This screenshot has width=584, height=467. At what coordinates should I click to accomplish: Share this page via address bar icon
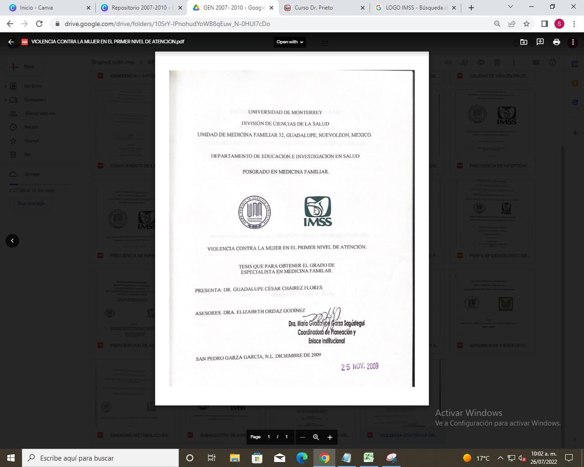point(512,24)
